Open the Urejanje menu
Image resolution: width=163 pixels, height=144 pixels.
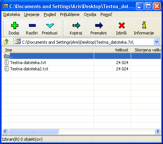click(x=32, y=14)
